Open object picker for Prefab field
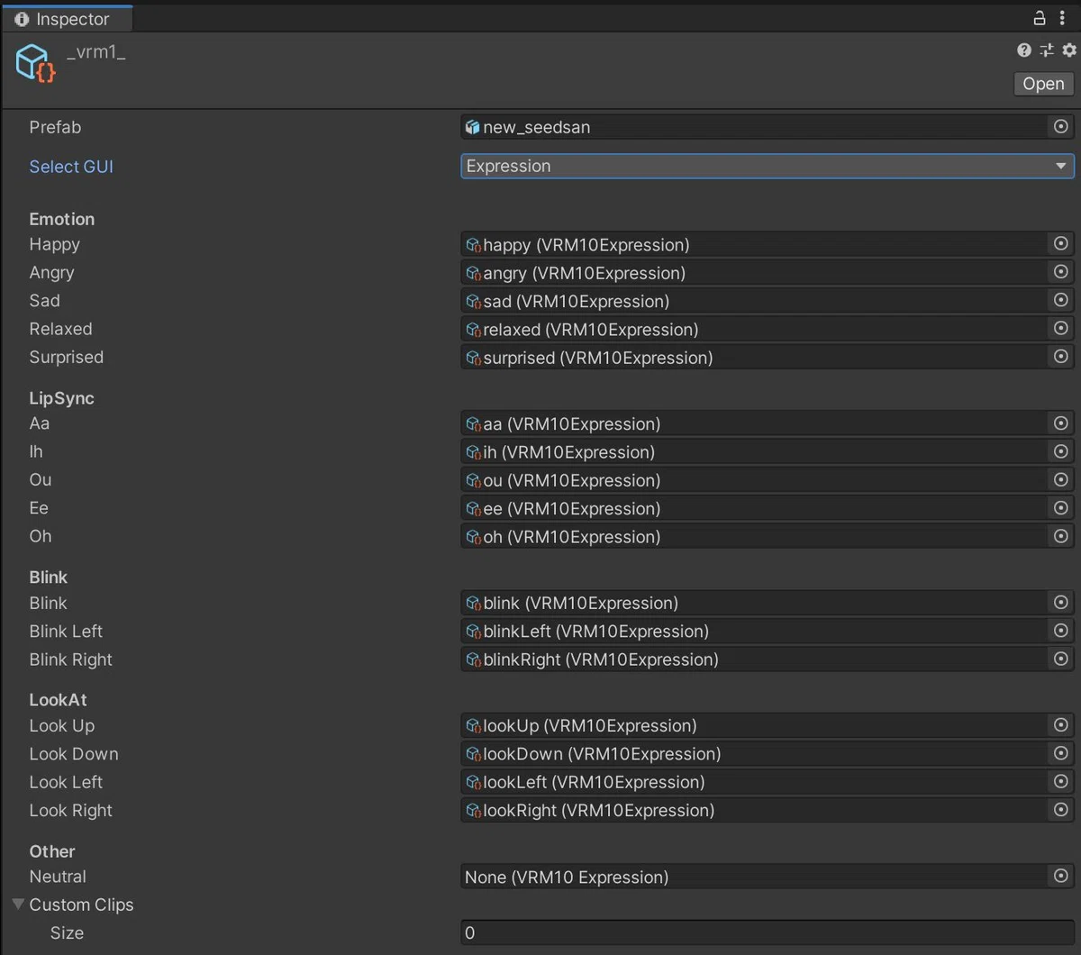This screenshot has height=955, width=1081. pyautogui.click(x=1061, y=127)
